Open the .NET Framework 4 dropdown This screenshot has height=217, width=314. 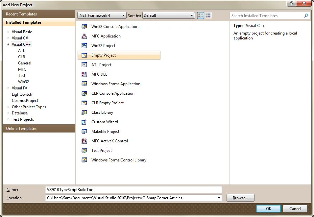click(x=102, y=15)
